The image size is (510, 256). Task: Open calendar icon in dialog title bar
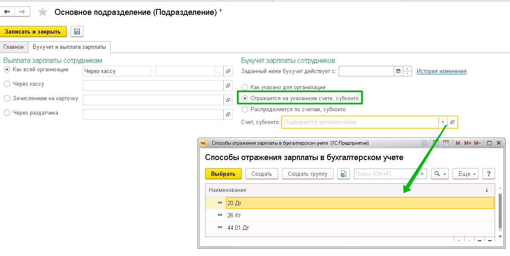(446, 143)
